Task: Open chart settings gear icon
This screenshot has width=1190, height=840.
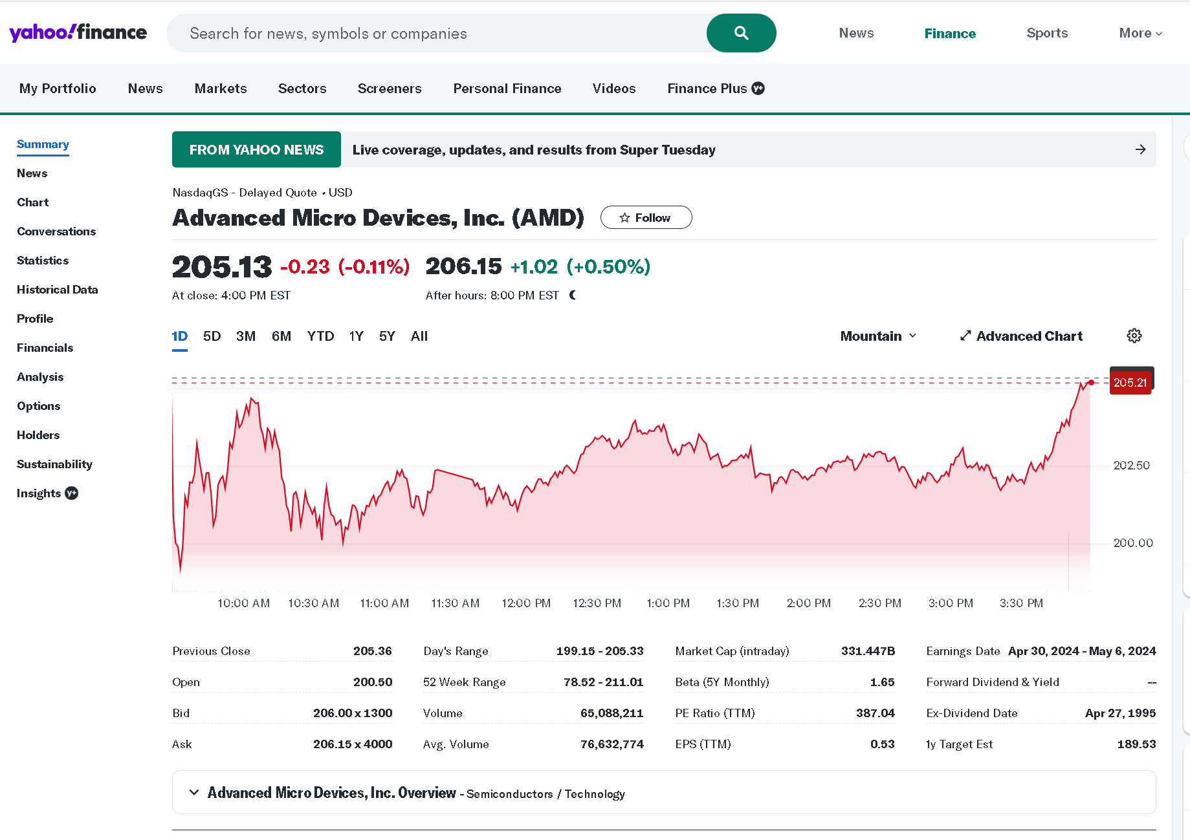Action: [1134, 336]
